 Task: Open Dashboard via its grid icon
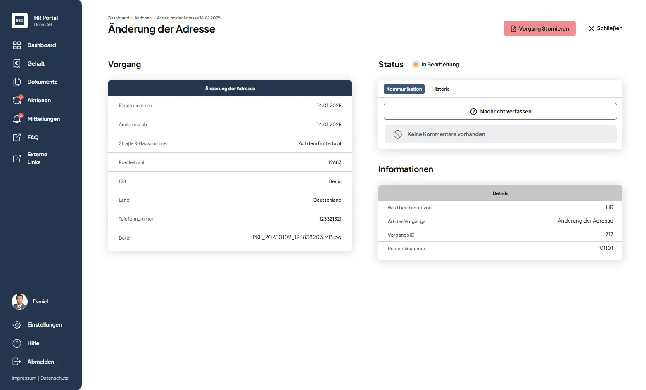[17, 45]
